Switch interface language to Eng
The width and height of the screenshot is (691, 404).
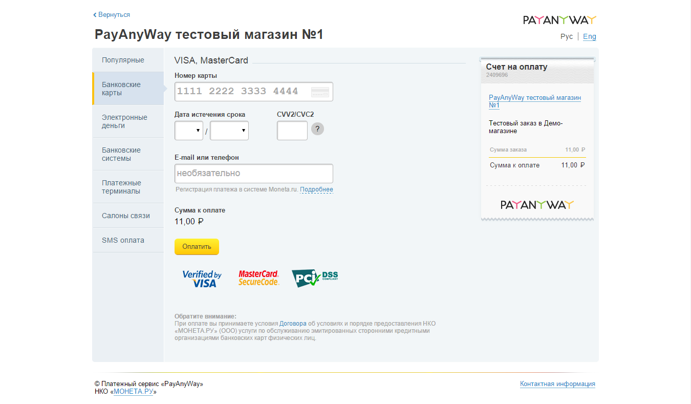[x=589, y=36]
